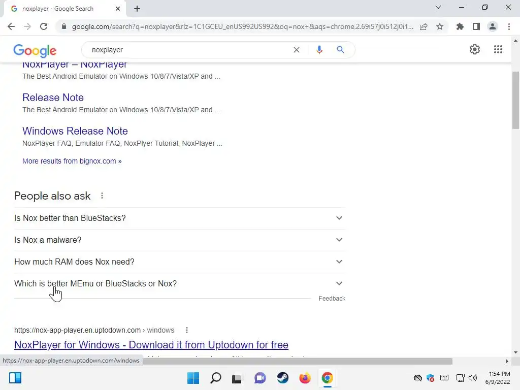The image size is (520, 390).
Task: Click the browser forward arrow
Action: point(27,26)
